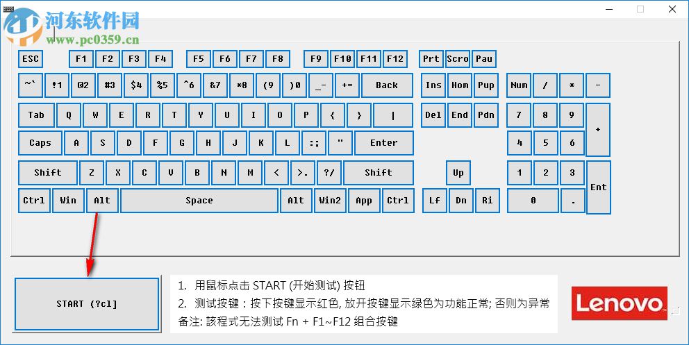689x345 pixels.
Task: Click the Prt key button
Action: coord(431,59)
